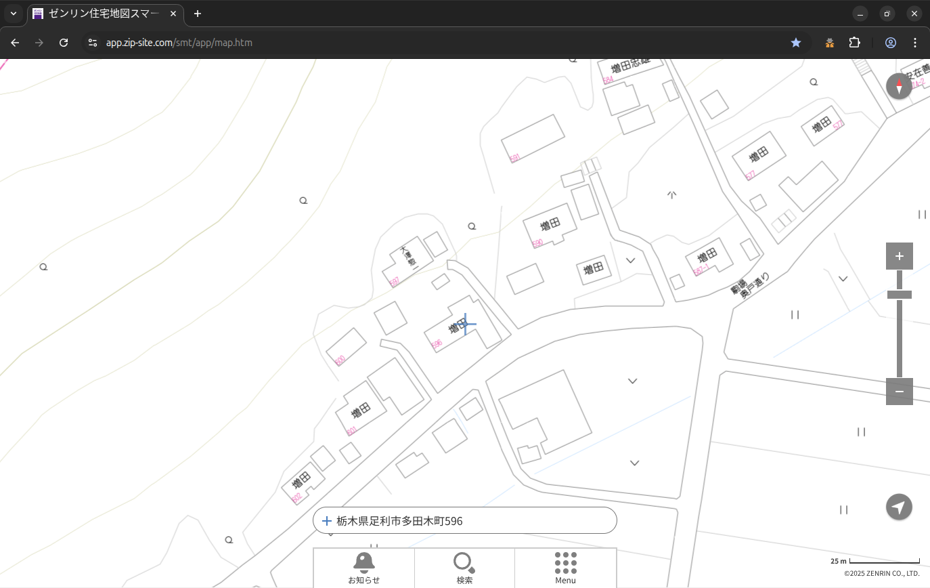Go back to the previous page
The image size is (930, 588).
tap(15, 43)
